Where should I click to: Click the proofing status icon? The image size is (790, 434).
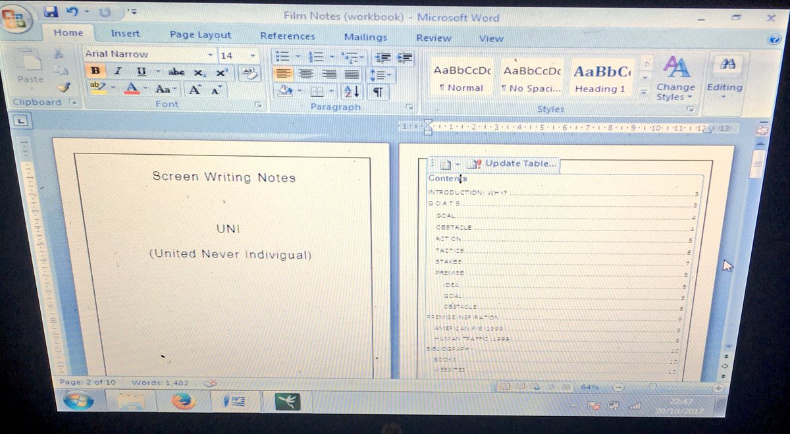pos(211,382)
